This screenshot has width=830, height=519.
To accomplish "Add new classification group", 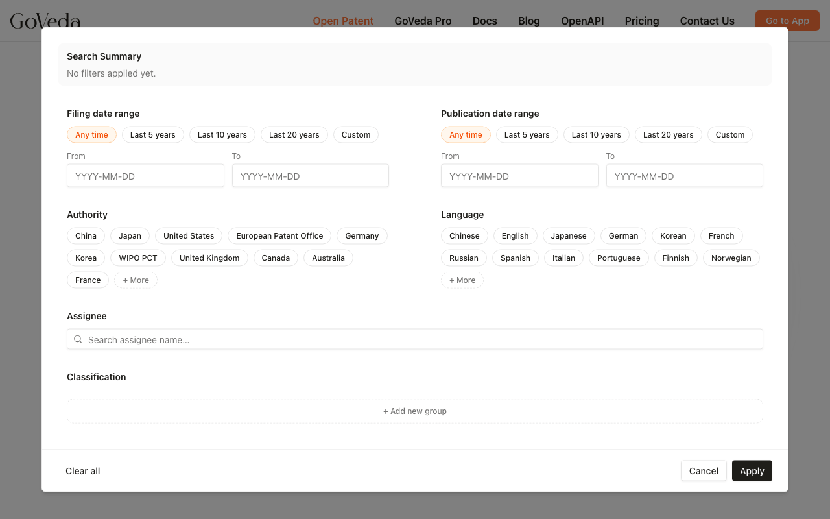I will tap(415, 411).
